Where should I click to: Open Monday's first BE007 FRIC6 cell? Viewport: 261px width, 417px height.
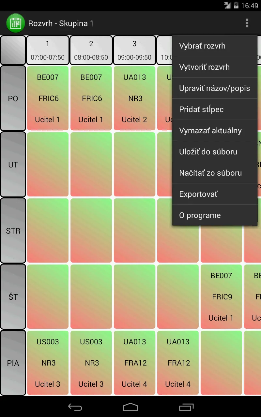(x=48, y=98)
